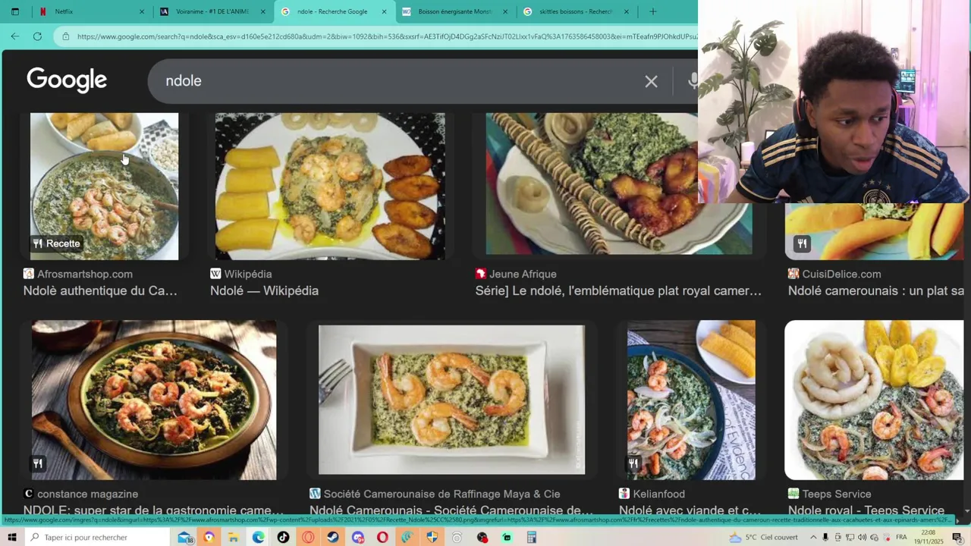Open the Société Camerounaise de Raffinage image
This screenshot has height=546, width=971.
[451, 400]
